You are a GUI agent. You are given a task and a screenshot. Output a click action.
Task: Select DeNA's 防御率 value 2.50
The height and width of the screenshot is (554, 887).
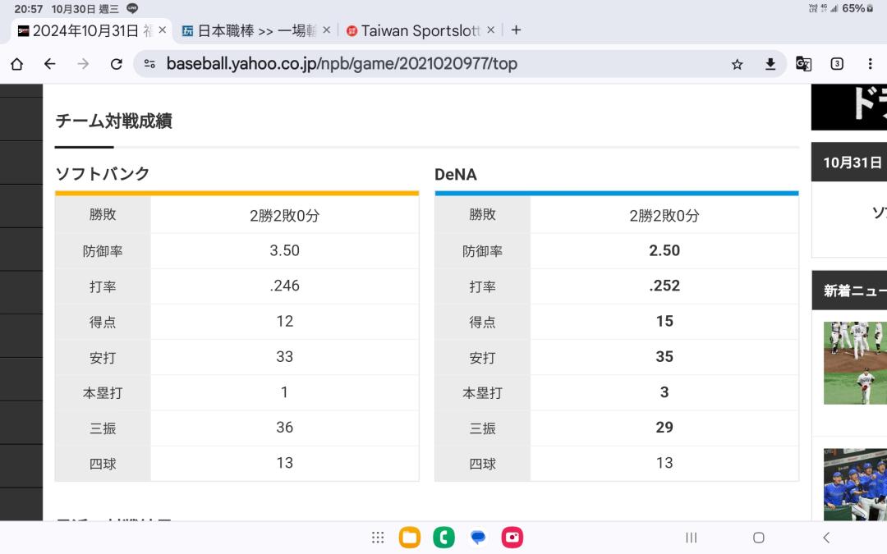click(664, 250)
